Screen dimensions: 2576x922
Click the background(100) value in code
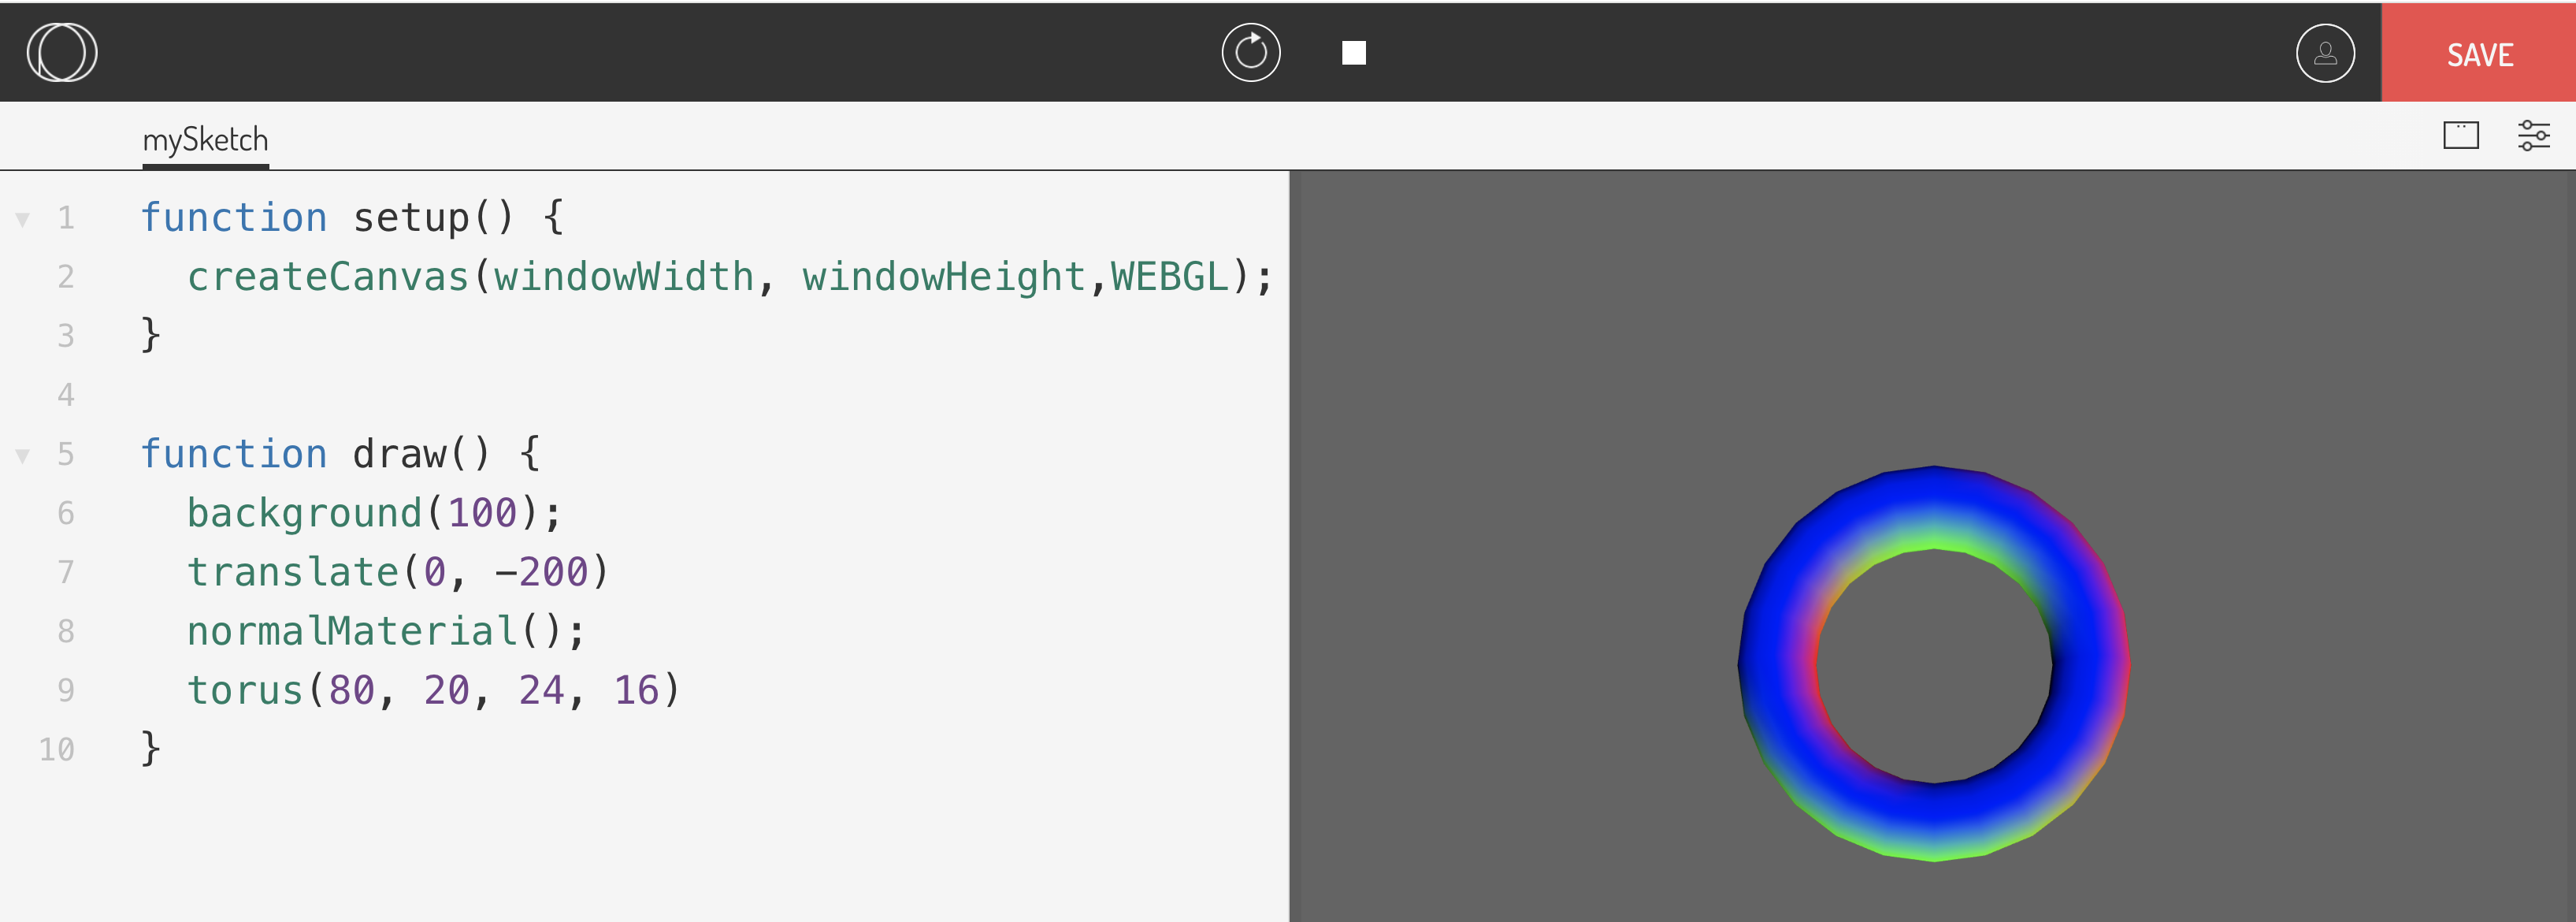pyautogui.click(x=482, y=513)
